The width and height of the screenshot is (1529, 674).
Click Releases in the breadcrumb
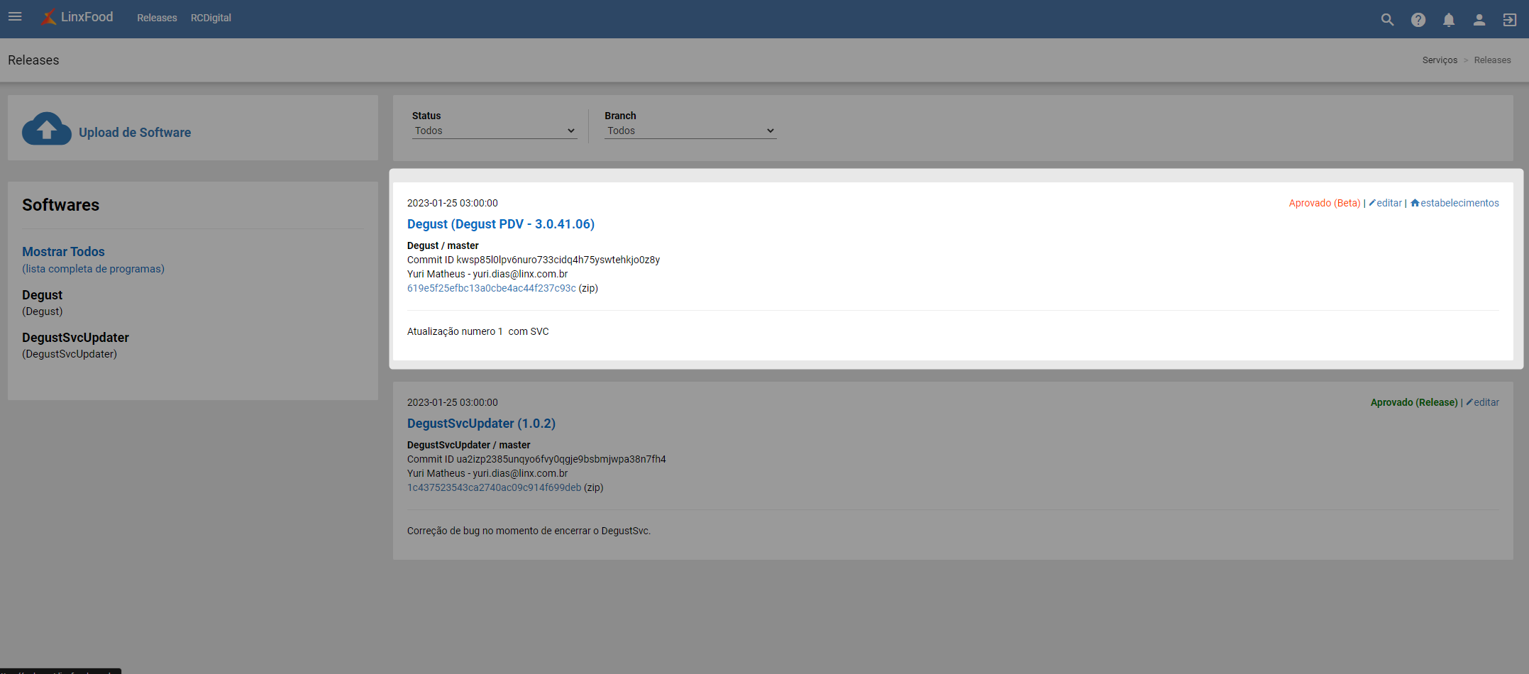coord(1492,60)
